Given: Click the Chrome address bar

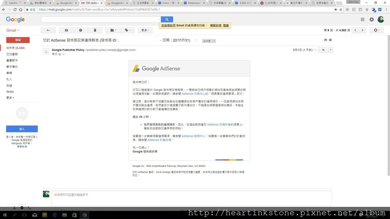Looking at the screenshot, I should tap(184, 10).
